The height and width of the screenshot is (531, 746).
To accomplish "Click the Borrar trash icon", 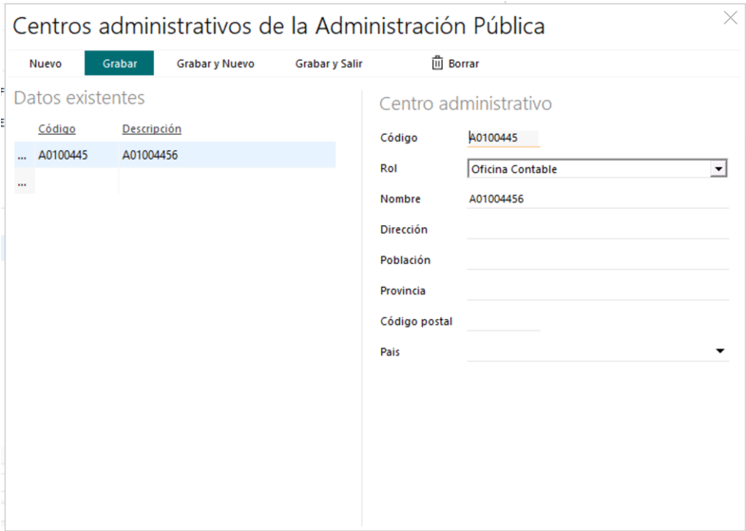I will (x=437, y=64).
